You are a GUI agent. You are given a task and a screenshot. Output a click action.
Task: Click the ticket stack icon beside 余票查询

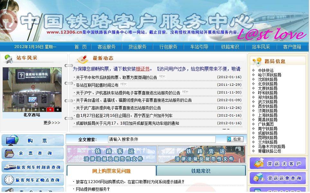pyautogui.click(x=9, y=154)
